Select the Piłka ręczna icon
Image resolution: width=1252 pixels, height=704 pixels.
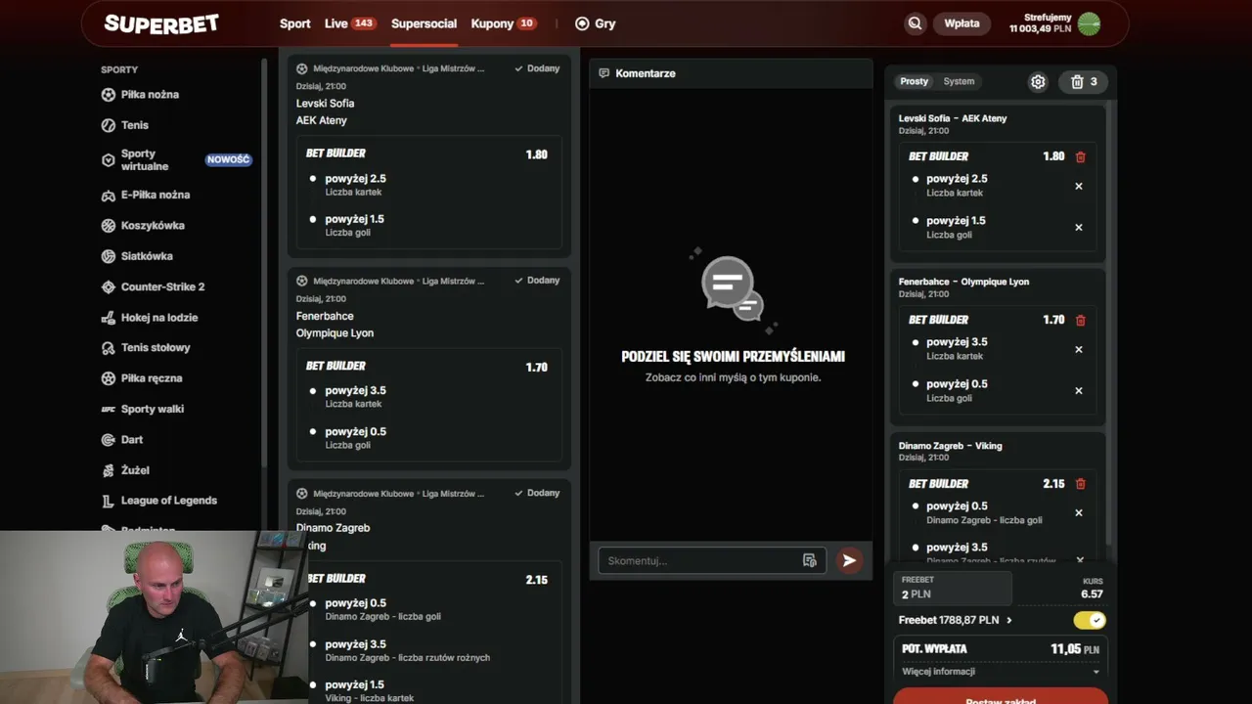point(109,378)
